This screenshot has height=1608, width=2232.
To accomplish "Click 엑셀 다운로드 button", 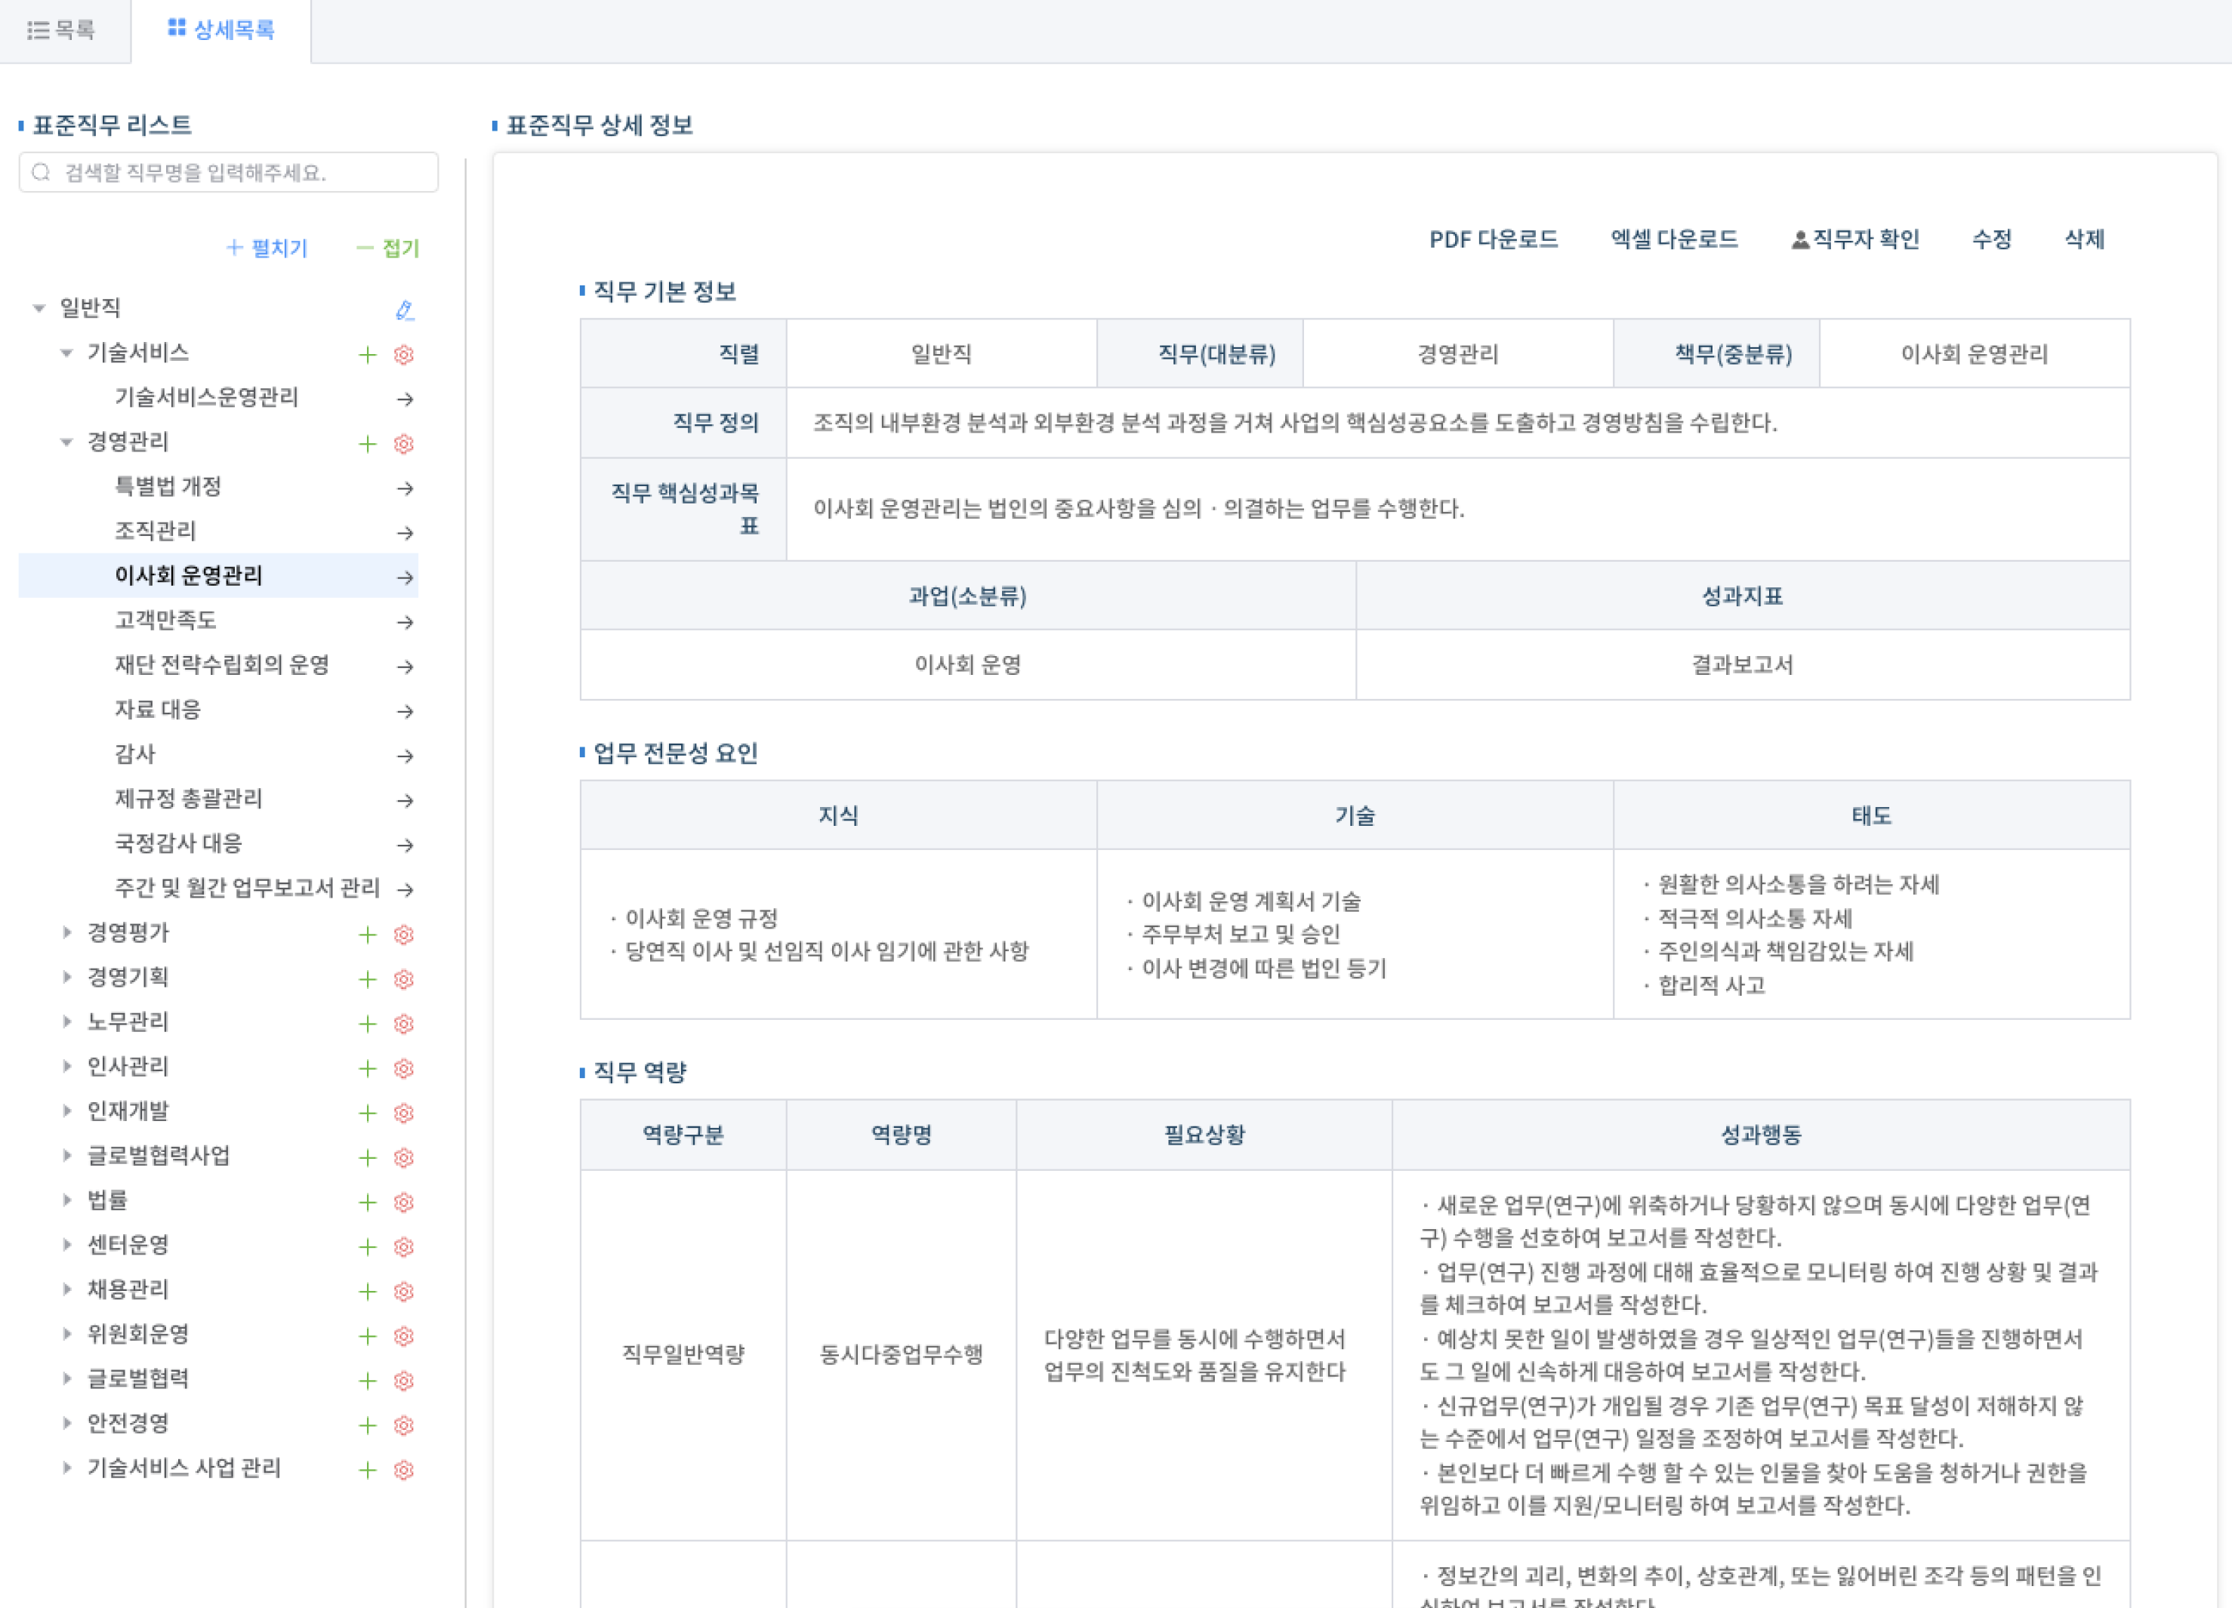I will 1673,239.
